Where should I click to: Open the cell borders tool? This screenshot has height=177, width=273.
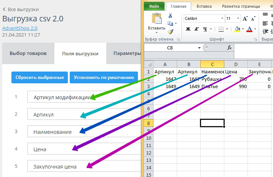point(221,29)
